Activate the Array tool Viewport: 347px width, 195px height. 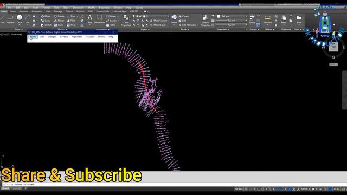pyautogui.click(x=71, y=25)
